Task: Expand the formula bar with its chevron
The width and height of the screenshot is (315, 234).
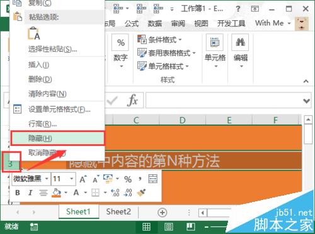Action: tap(306, 101)
